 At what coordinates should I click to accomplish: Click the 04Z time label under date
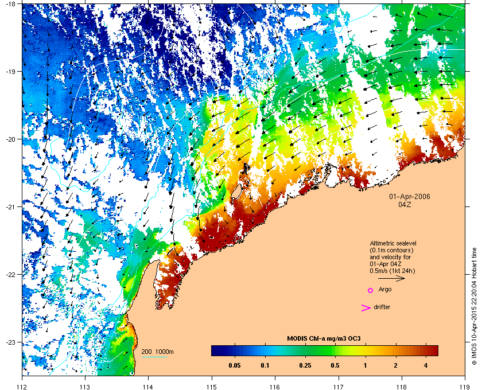coord(405,204)
